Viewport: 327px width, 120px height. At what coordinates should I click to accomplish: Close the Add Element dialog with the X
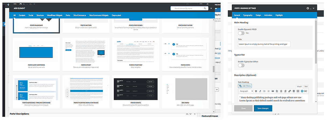click(x=211, y=8)
